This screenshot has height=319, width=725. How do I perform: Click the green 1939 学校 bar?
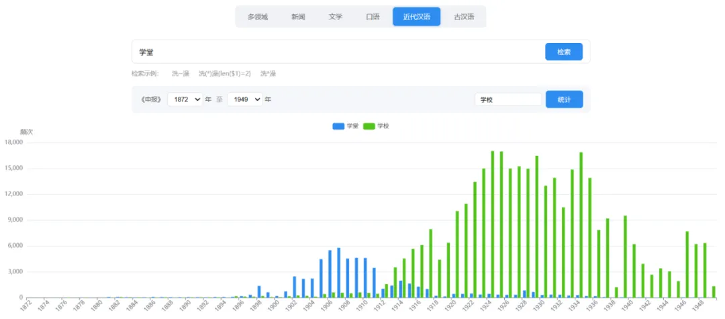point(625,257)
